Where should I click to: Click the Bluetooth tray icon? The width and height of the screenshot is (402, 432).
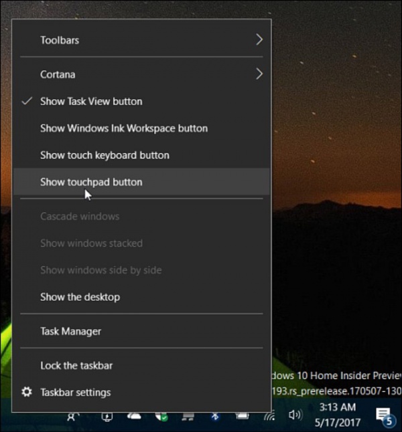click(215, 417)
